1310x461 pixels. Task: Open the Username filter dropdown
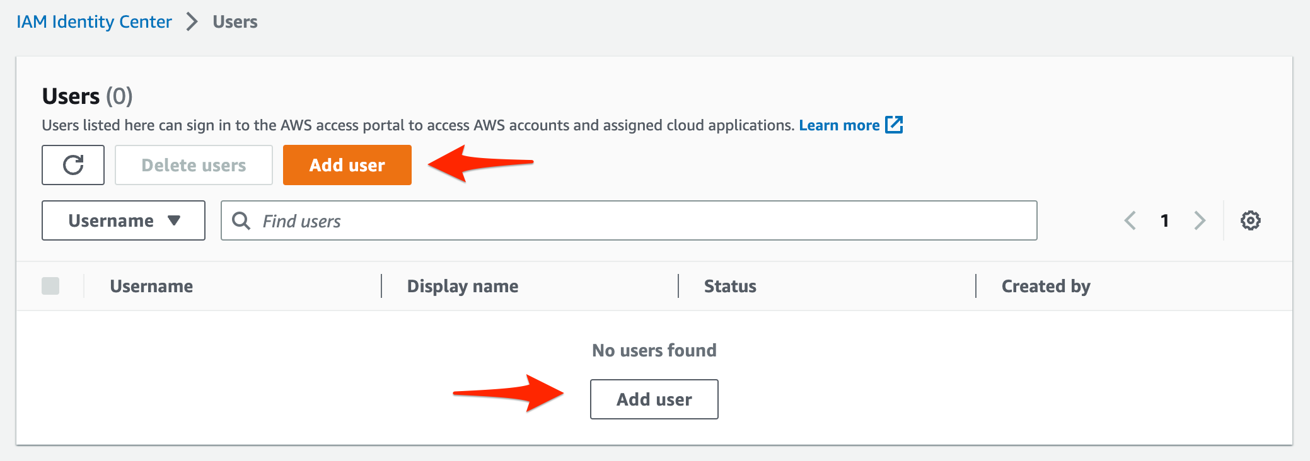(124, 220)
